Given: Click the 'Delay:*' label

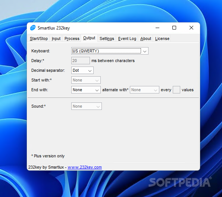Looking at the screenshot, I should click(38, 61).
